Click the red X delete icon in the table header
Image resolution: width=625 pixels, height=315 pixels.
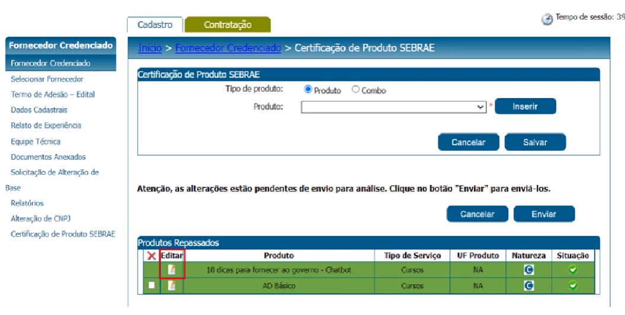(152, 256)
